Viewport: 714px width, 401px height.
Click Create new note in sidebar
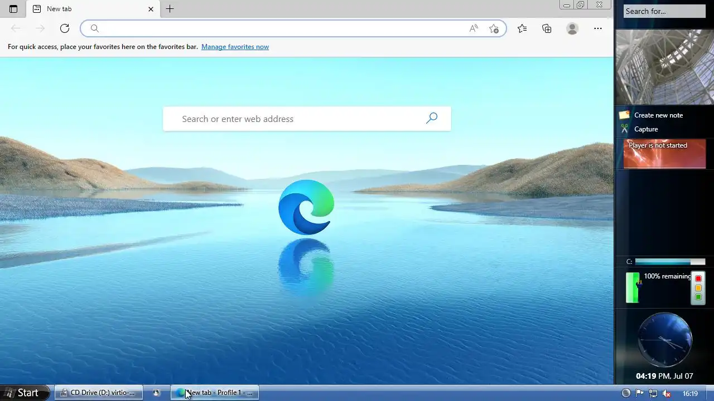point(658,115)
